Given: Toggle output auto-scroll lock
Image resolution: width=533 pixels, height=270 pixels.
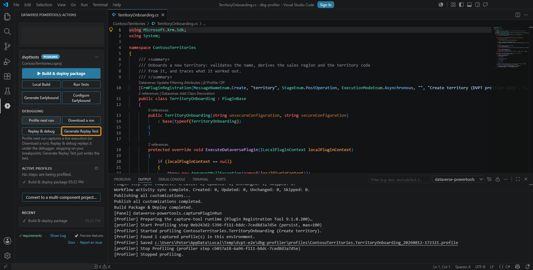Looking at the screenshot, I should pyautogui.click(x=498, y=179).
